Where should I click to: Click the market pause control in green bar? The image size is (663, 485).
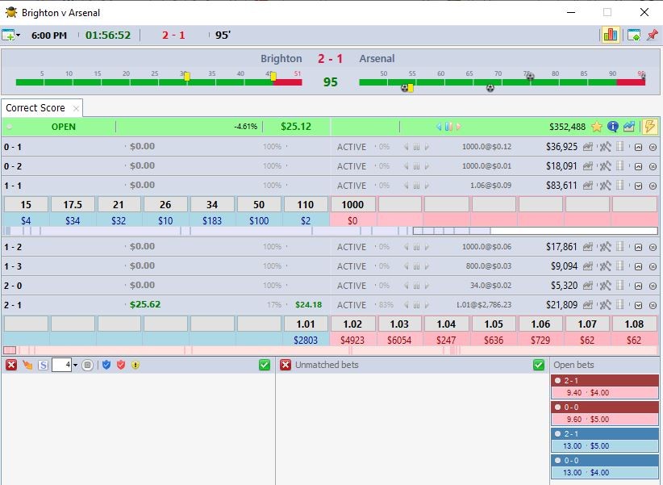point(448,127)
